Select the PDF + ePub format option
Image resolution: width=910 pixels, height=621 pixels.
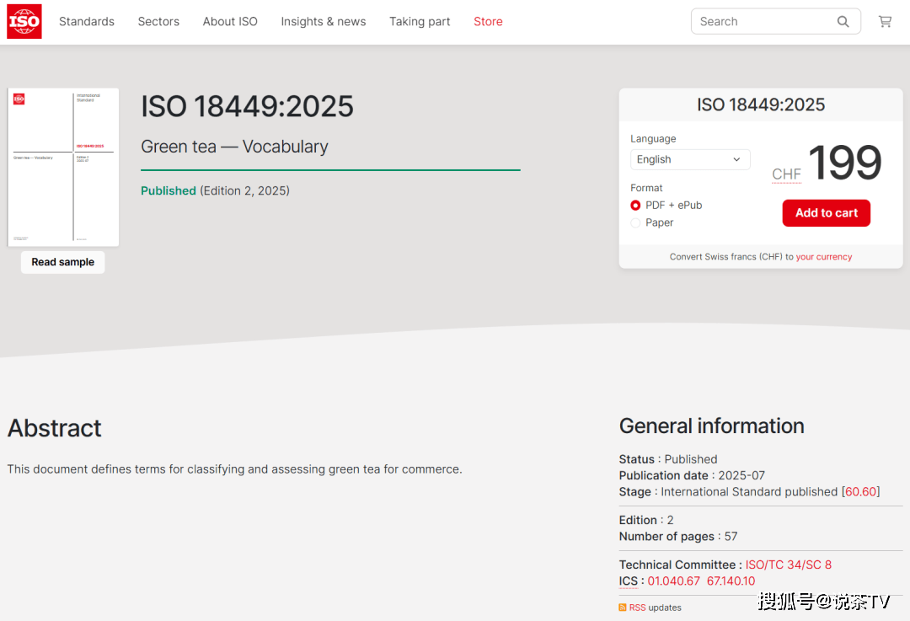(635, 206)
